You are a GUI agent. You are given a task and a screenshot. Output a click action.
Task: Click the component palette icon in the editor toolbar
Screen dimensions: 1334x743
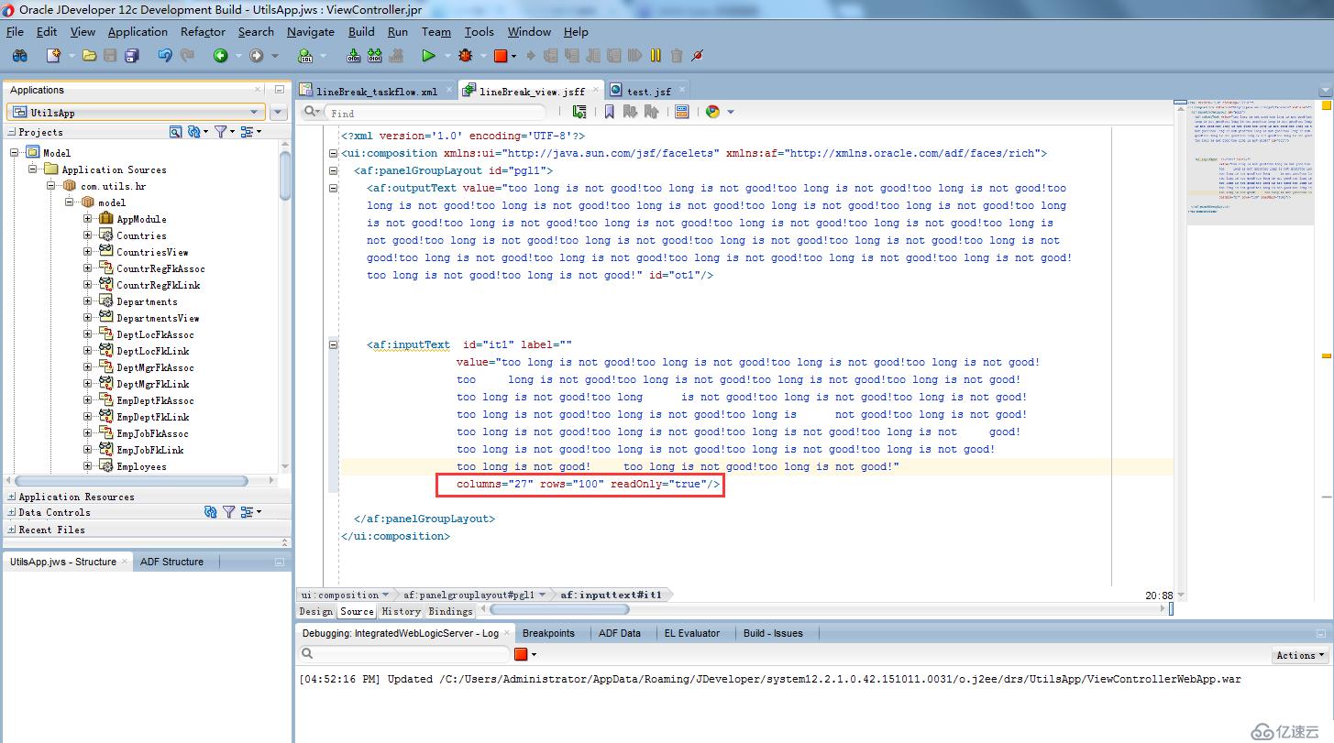[x=681, y=112]
